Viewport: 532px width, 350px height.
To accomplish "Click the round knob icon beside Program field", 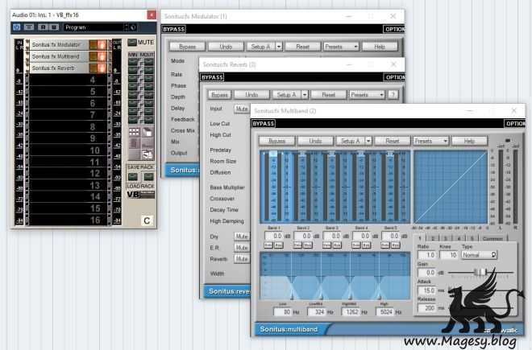I will 133,27.
